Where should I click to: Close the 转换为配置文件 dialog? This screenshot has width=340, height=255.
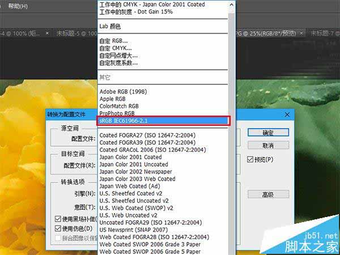[x=287, y=114]
